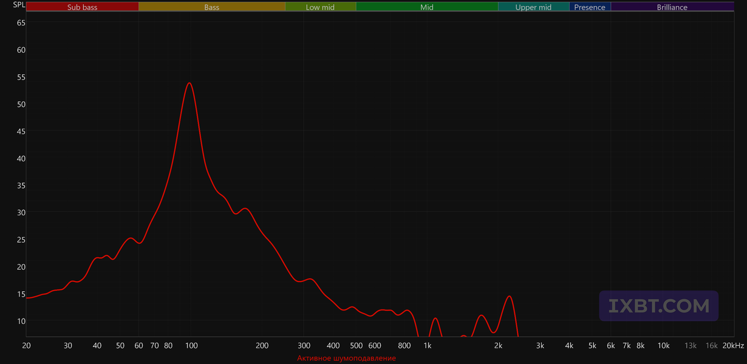Click the 40 dB level label

[x=21, y=158]
